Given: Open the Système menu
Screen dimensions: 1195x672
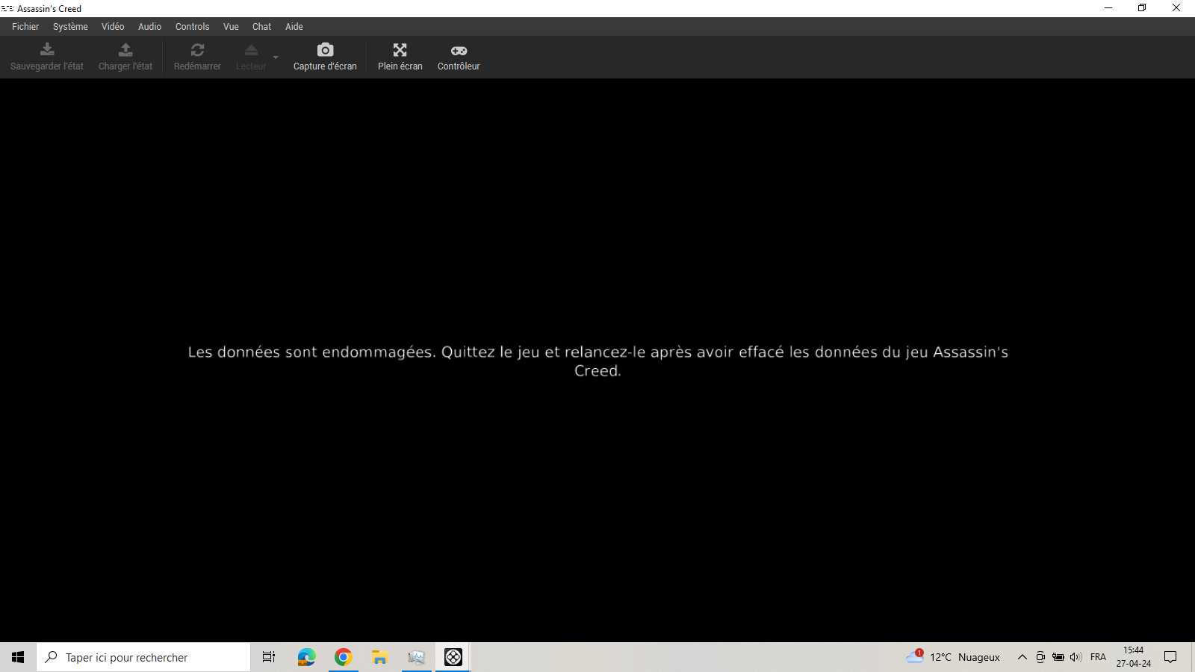Looking at the screenshot, I should (70, 26).
